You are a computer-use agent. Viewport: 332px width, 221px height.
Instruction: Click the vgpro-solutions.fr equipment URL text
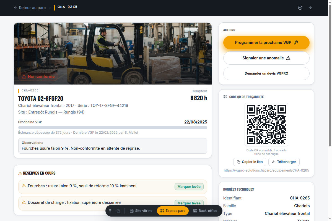point(266,170)
